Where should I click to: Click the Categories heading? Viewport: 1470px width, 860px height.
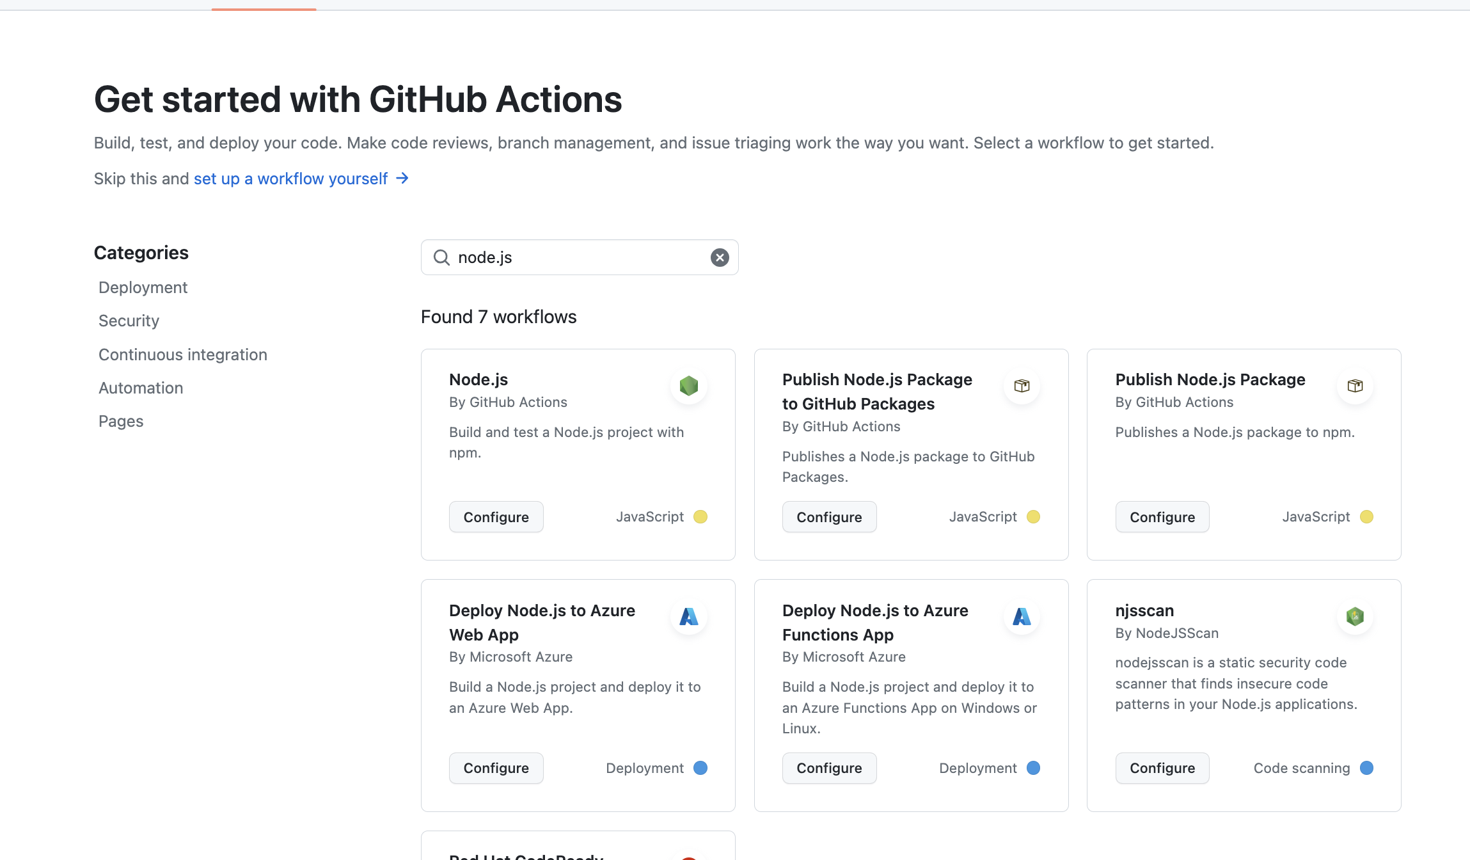coord(141,253)
